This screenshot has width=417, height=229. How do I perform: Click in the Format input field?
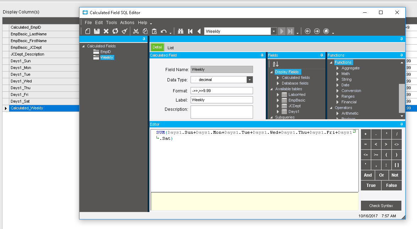pos(221,91)
